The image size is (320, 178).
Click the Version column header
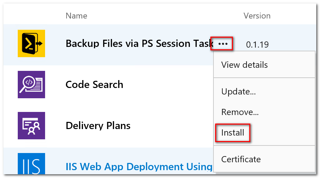pos(257,16)
